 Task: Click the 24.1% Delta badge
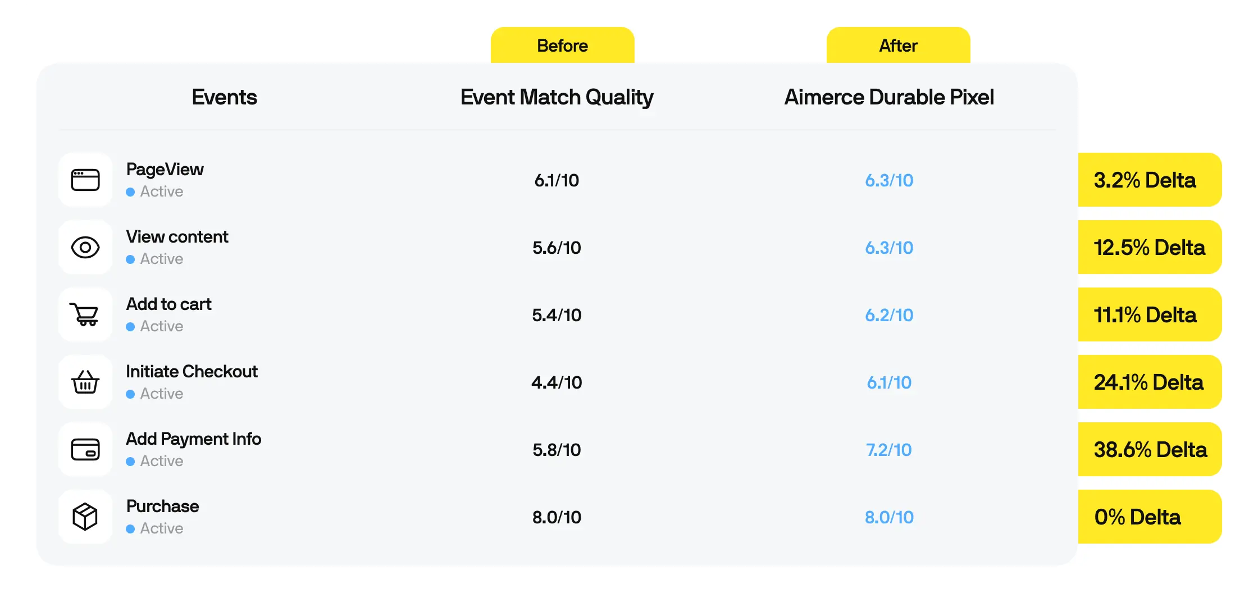pyautogui.click(x=1150, y=382)
